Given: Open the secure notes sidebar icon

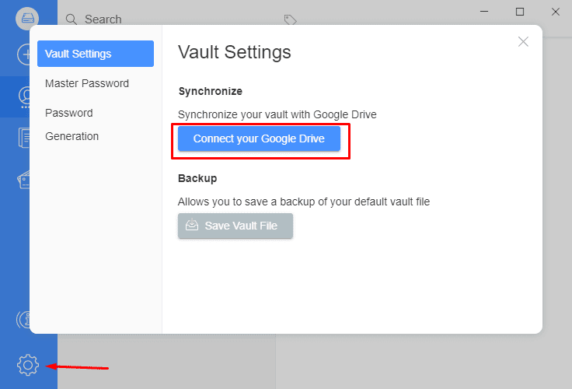Looking at the screenshot, I should [24, 138].
